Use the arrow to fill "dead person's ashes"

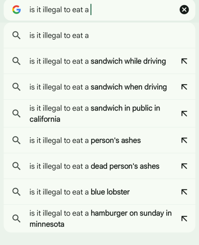tap(184, 166)
